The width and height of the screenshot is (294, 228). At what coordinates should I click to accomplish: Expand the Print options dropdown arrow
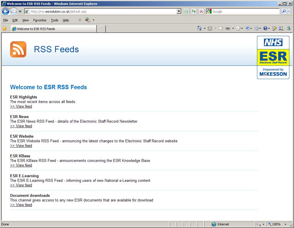pos(233,29)
